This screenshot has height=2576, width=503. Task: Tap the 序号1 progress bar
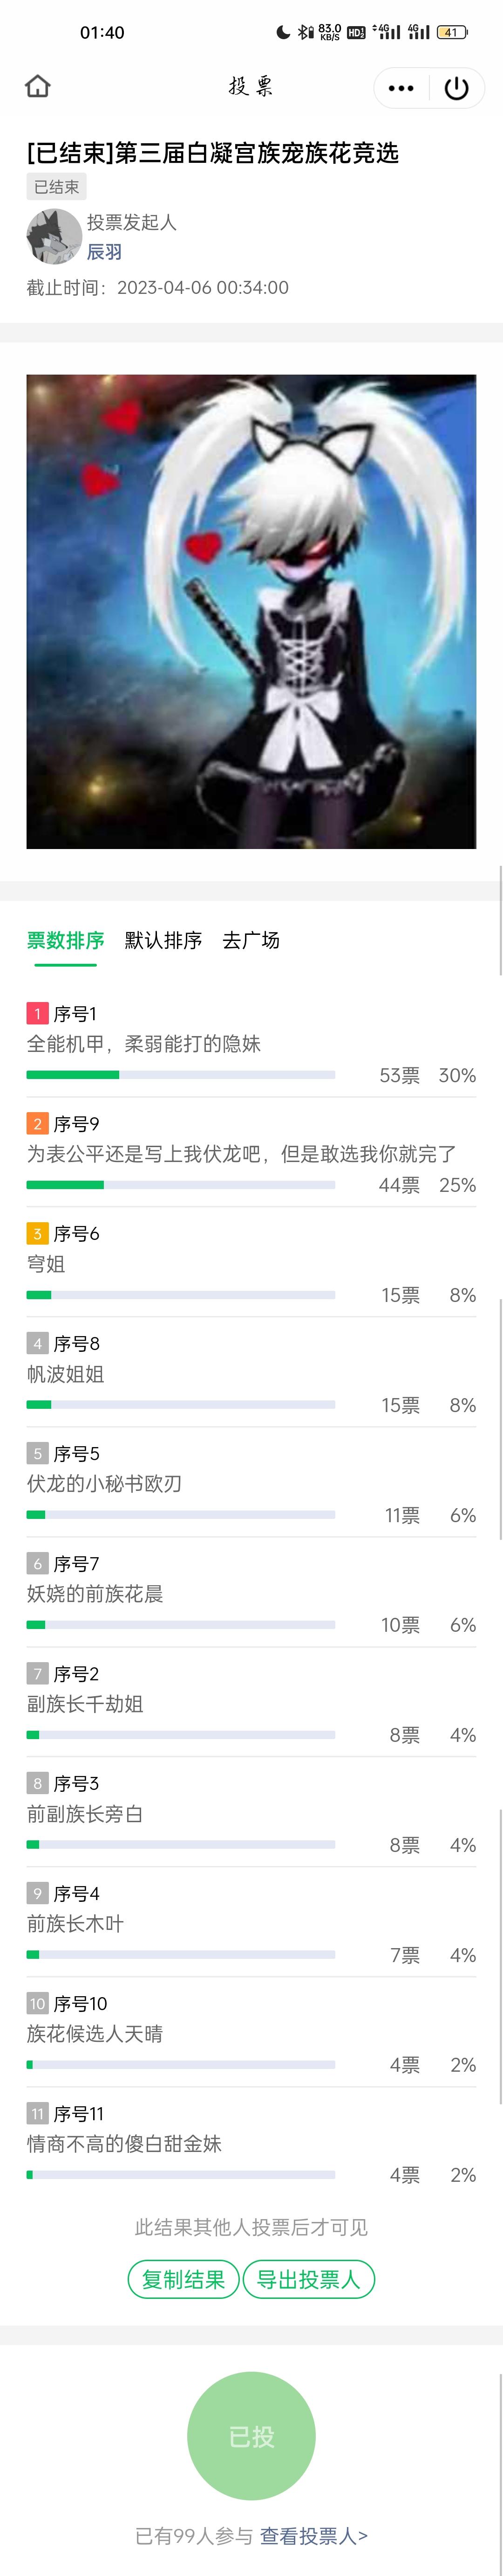coord(181,1075)
